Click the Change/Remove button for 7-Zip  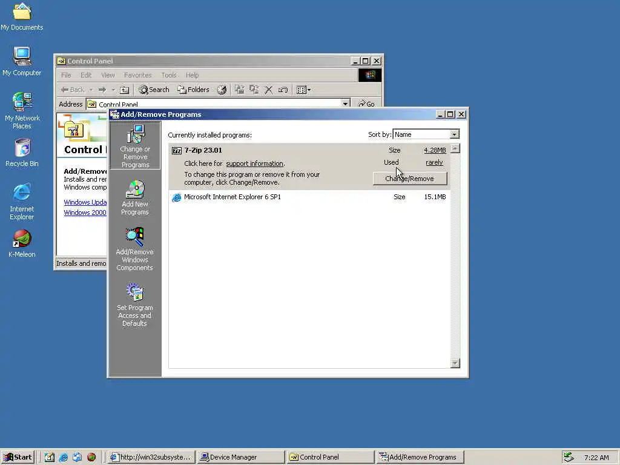click(410, 179)
